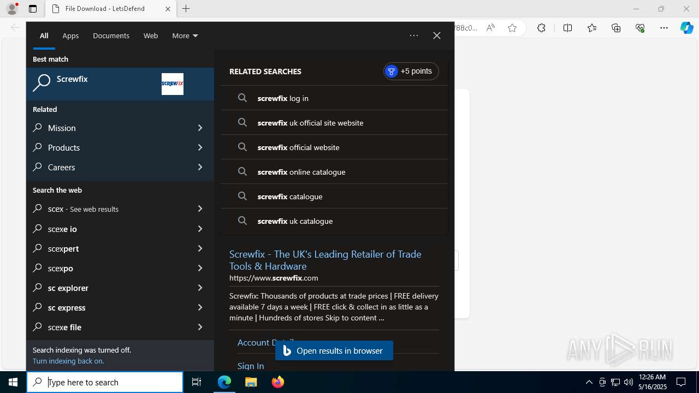This screenshot has height=393, width=699.
Task: Switch to the Documents search tab
Action: pyautogui.click(x=111, y=35)
